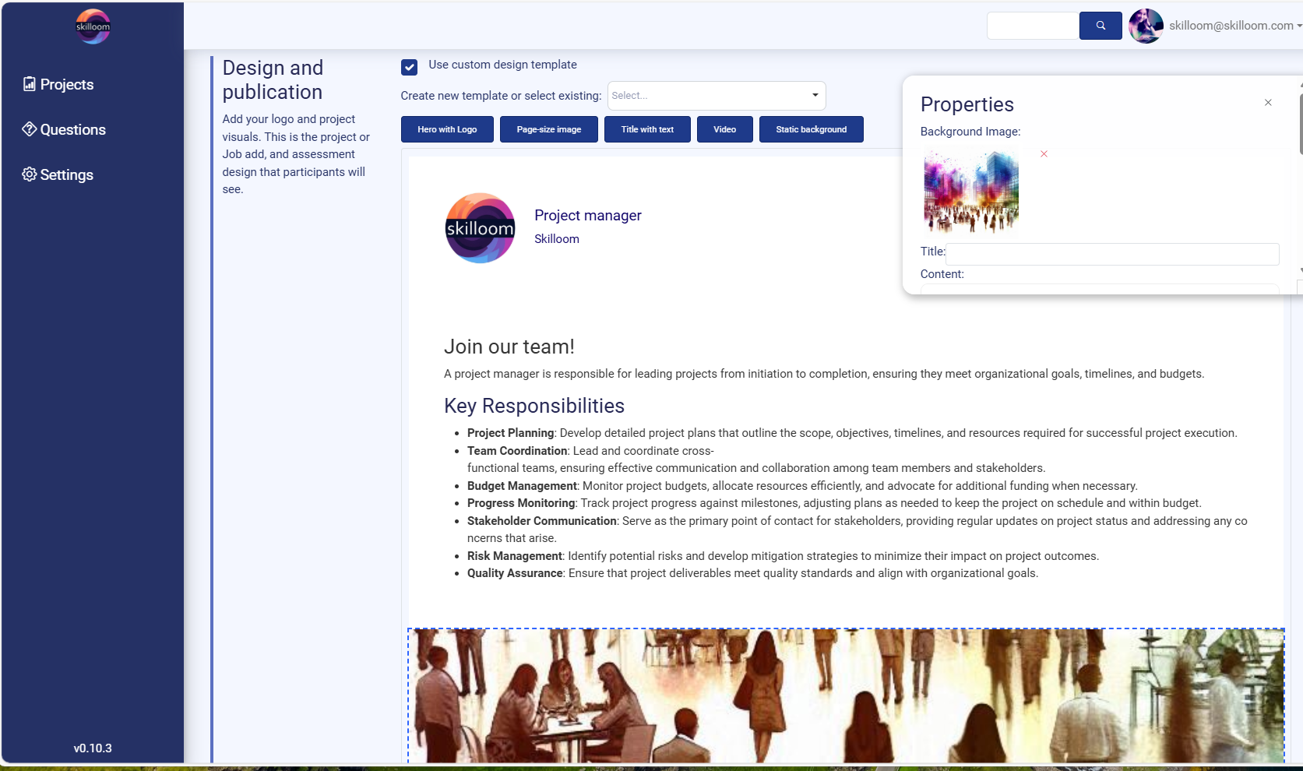The width and height of the screenshot is (1303, 771).
Task: Click the Skilloom logo in sidebar
Action: click(93, 26)
